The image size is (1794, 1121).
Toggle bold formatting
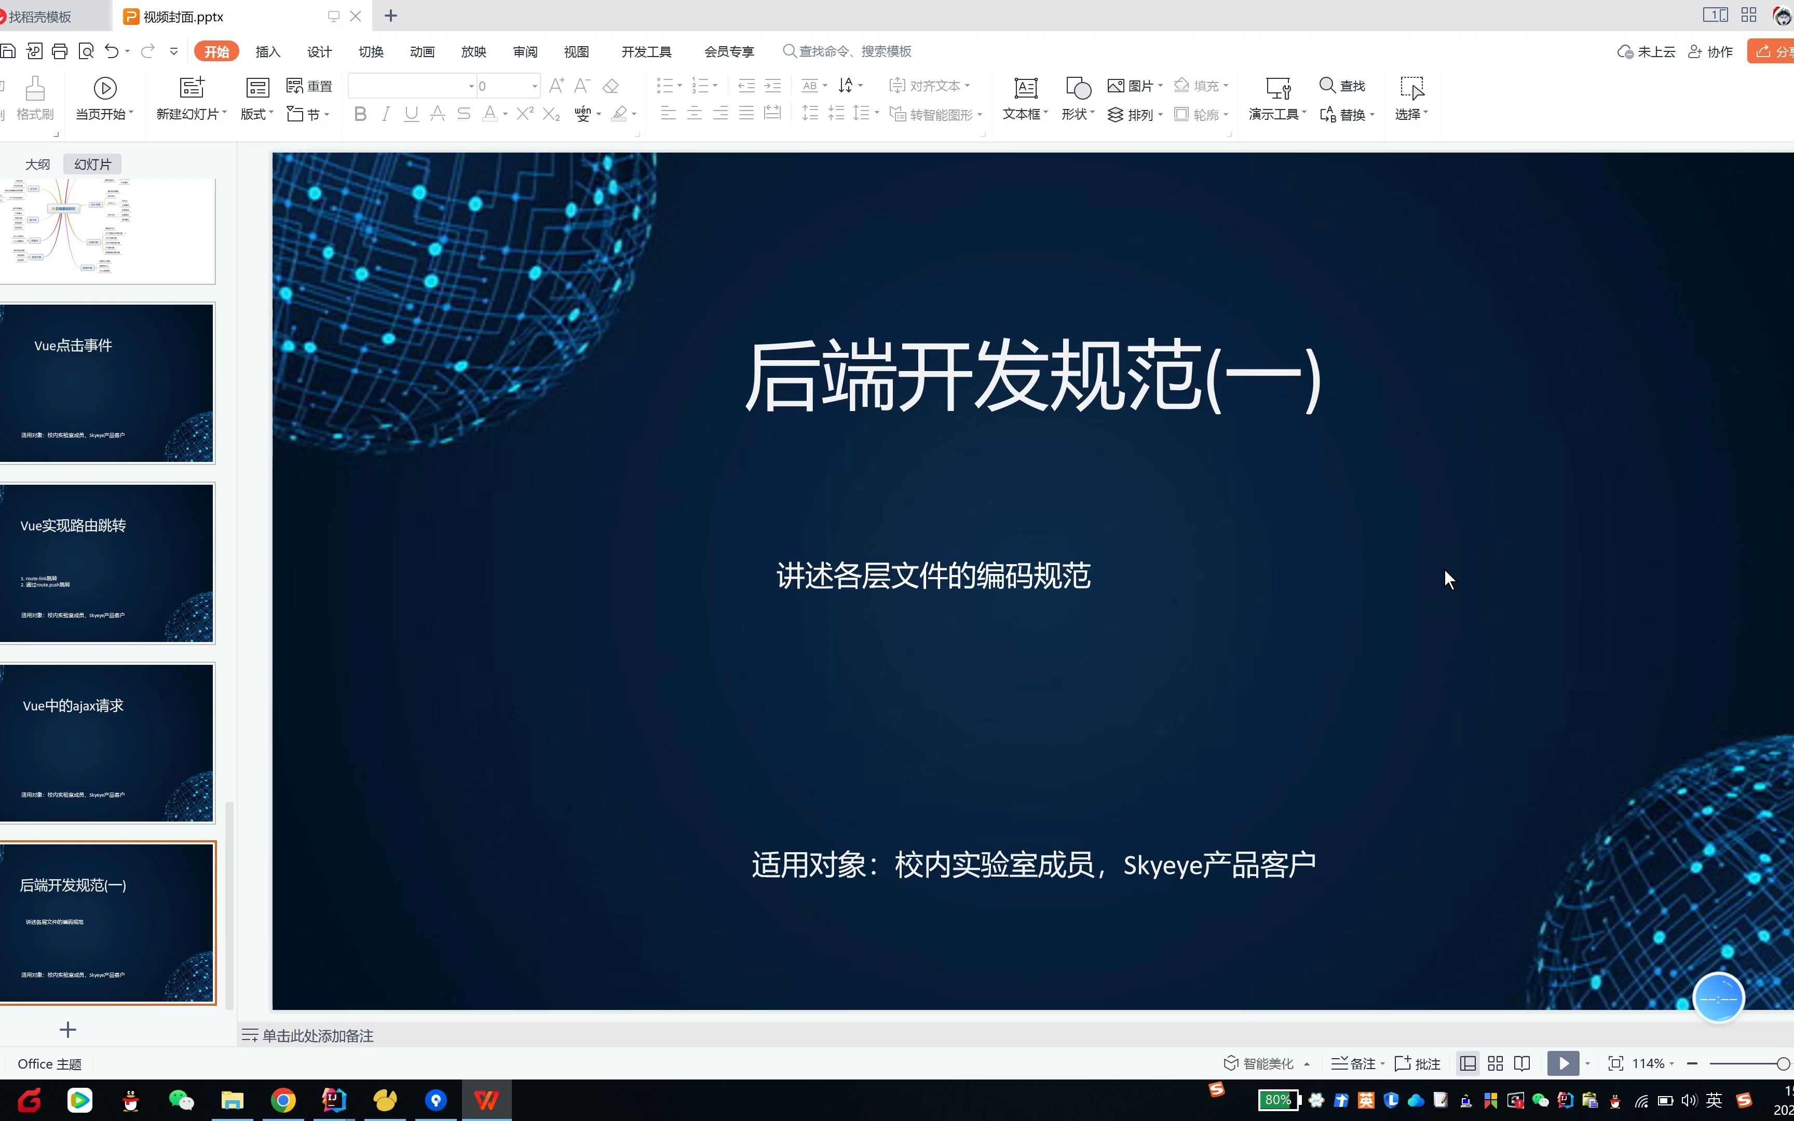[x=360, y=114]
